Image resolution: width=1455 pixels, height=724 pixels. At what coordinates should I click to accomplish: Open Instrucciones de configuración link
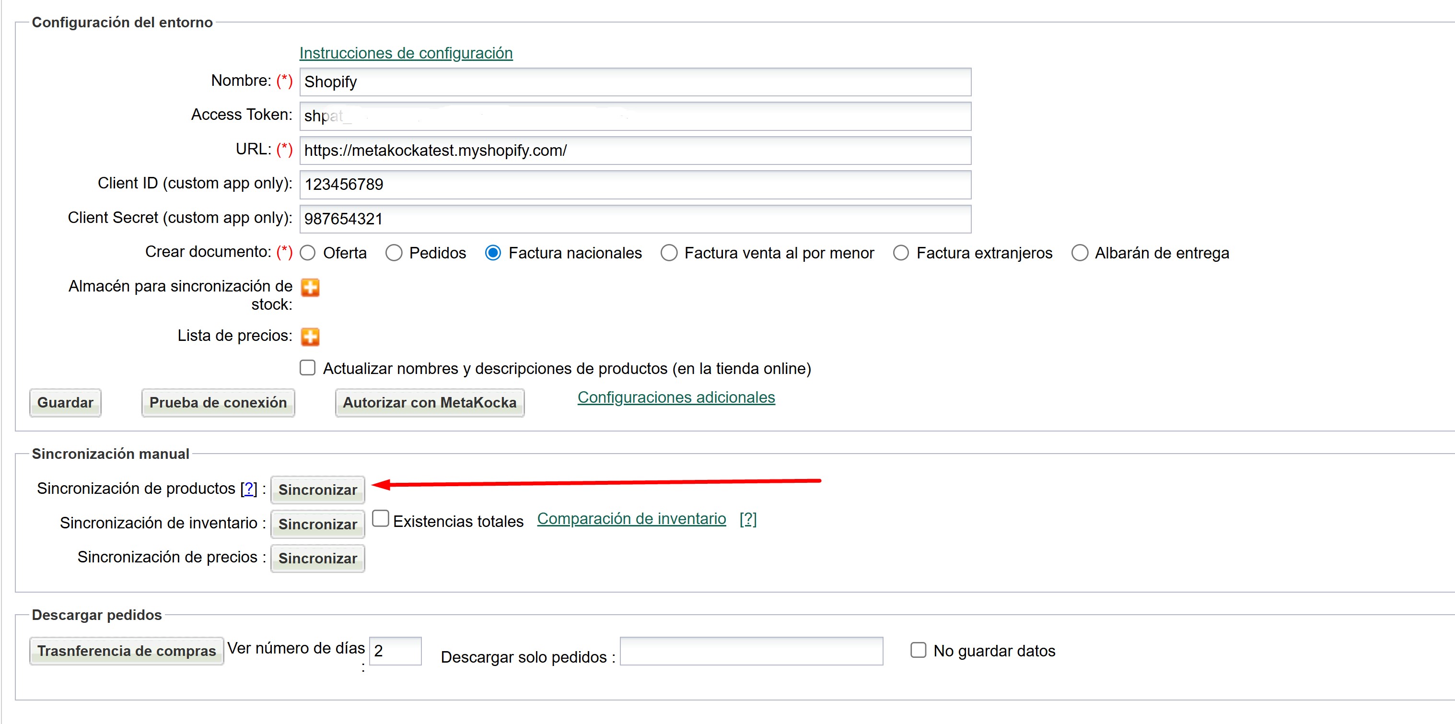(x=406, y=53)
